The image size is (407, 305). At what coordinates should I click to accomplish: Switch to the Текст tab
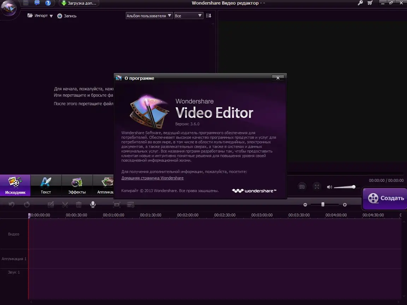tap(46, 185)
